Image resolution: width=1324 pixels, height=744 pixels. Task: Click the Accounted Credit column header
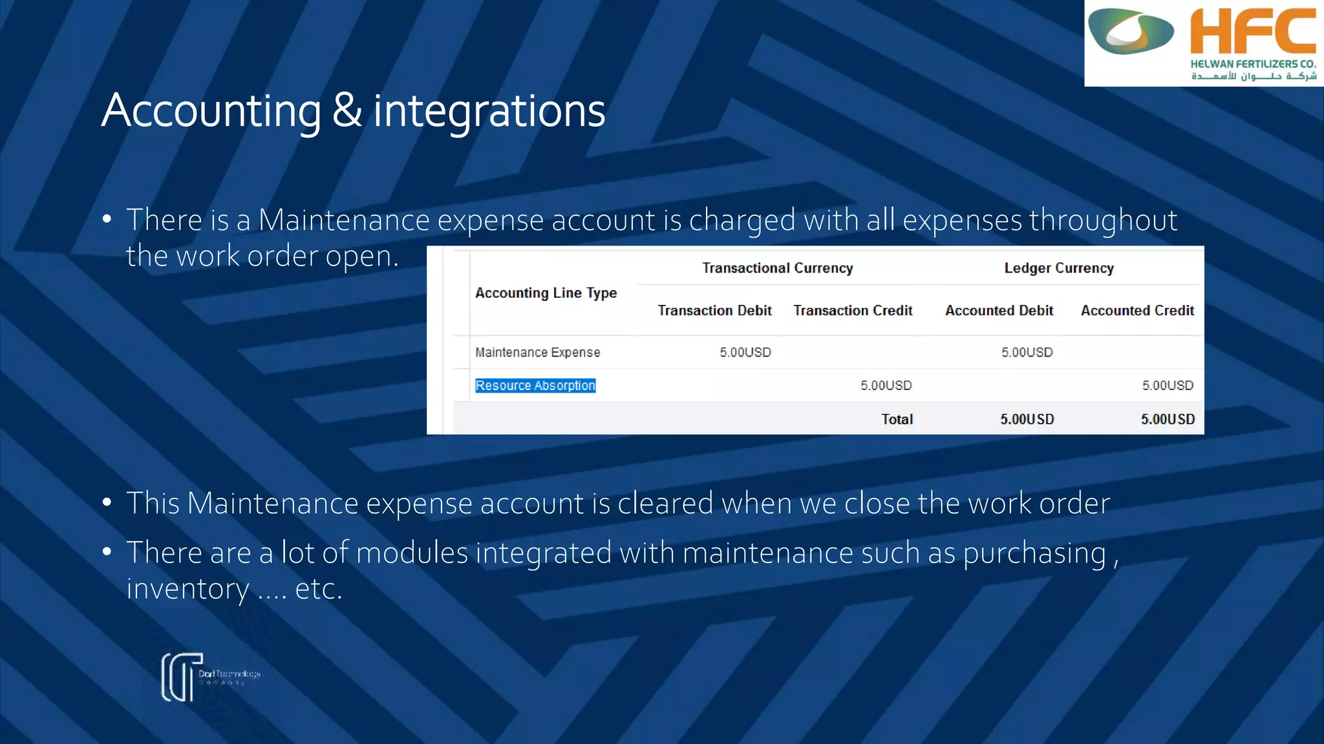(x=1137, y=311)
